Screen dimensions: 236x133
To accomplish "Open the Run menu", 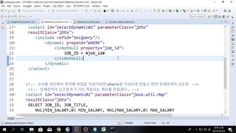I will click(x=69, y=6).
